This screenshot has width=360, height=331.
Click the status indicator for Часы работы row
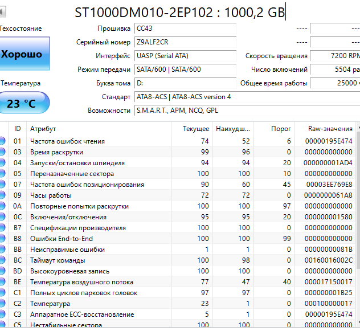tap(2, 195)
